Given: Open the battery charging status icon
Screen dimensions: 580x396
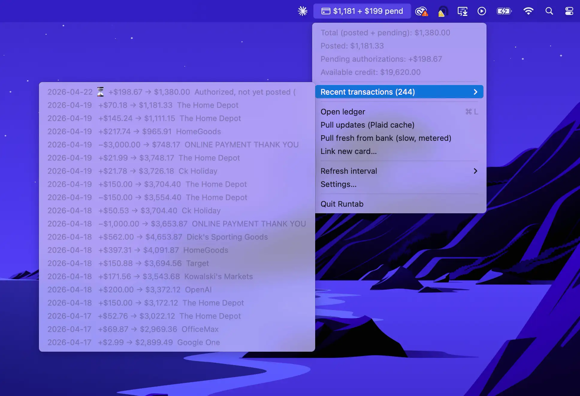Looking at the screenshot, I should (x=504, y=11).
